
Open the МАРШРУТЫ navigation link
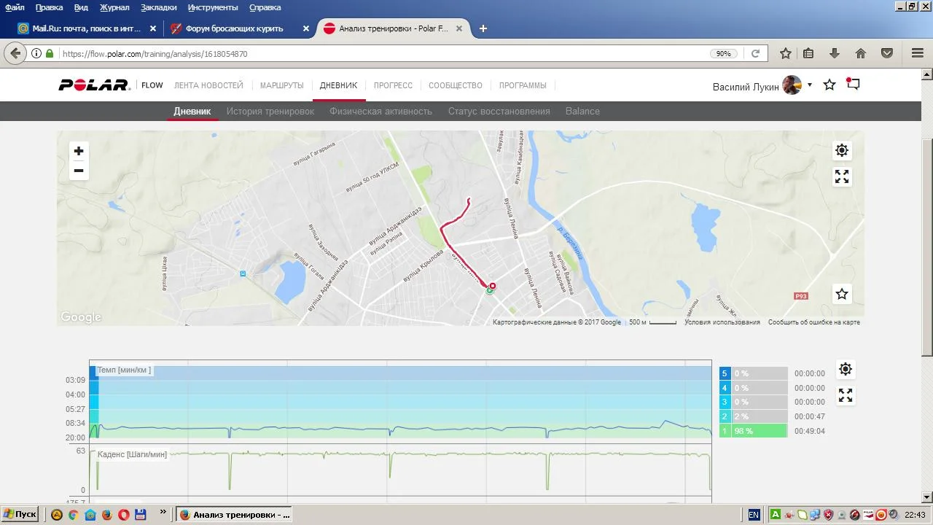(x=281, y=85)
